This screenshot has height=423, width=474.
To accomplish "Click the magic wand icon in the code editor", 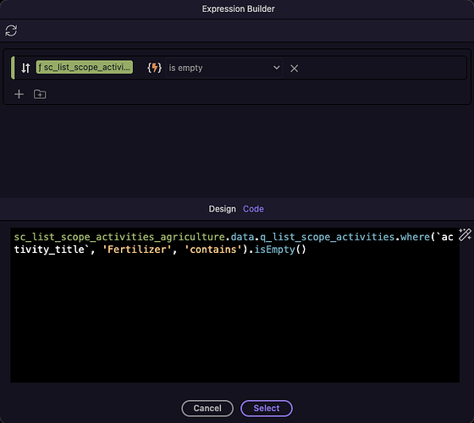I will click(x=465, y=235).
